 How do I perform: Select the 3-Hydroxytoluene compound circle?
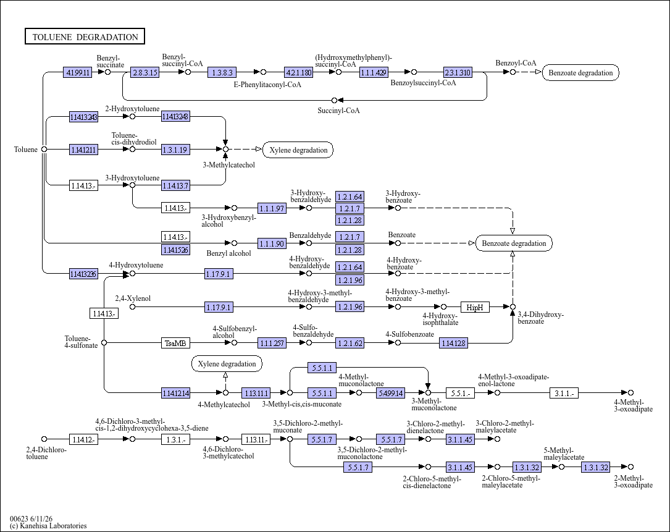[x=133, y=185]
